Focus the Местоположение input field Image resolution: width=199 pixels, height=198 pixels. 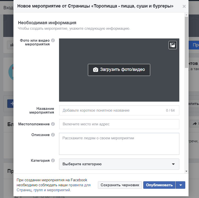pyautogui.click(x=119, y=124)
